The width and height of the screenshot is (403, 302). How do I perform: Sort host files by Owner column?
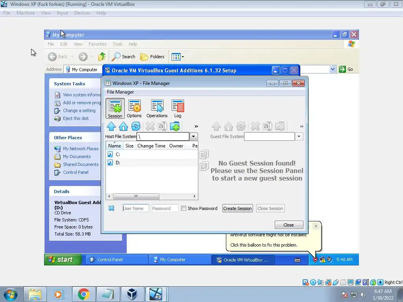(x=176, y=146)
